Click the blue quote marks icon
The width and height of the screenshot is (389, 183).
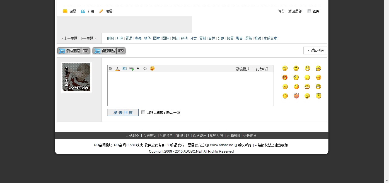(x=83, y=11)
